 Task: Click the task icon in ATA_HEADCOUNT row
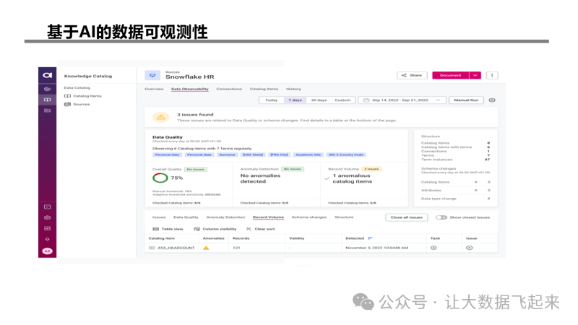tap(433, 248)
